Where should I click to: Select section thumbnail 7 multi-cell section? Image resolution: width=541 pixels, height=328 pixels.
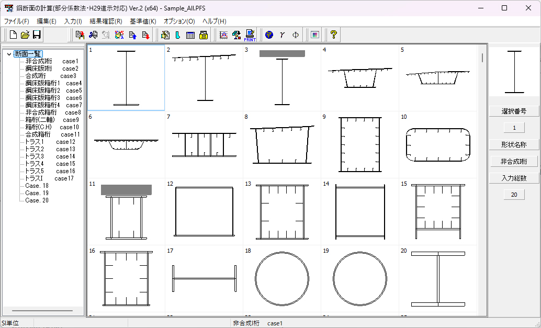click(x=204, y=144)
